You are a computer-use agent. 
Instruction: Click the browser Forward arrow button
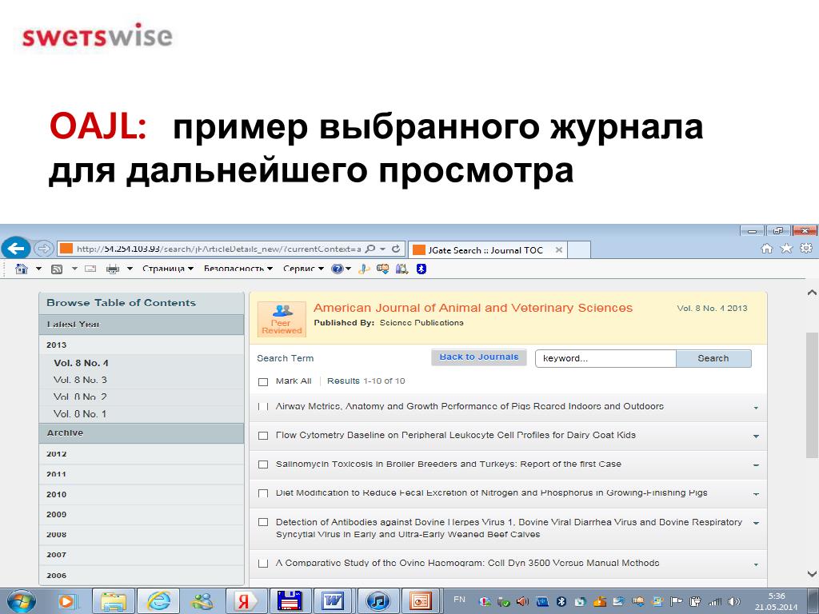[44, 249]
